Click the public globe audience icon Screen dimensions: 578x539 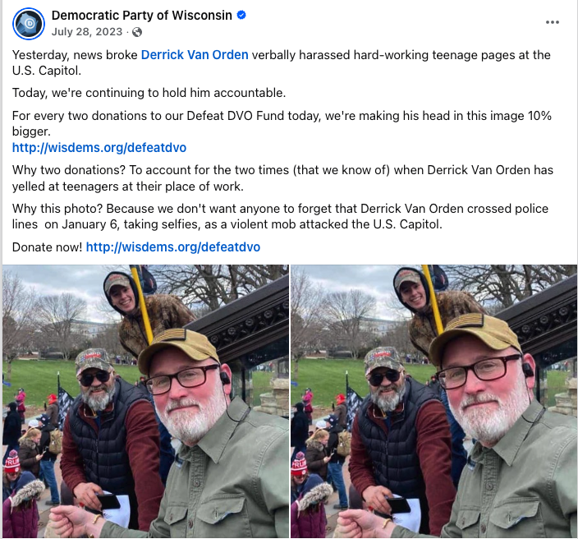click(x=137, y=32)
